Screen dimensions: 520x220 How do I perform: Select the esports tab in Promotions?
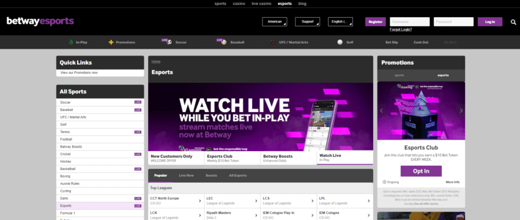[x=443, y=76]
